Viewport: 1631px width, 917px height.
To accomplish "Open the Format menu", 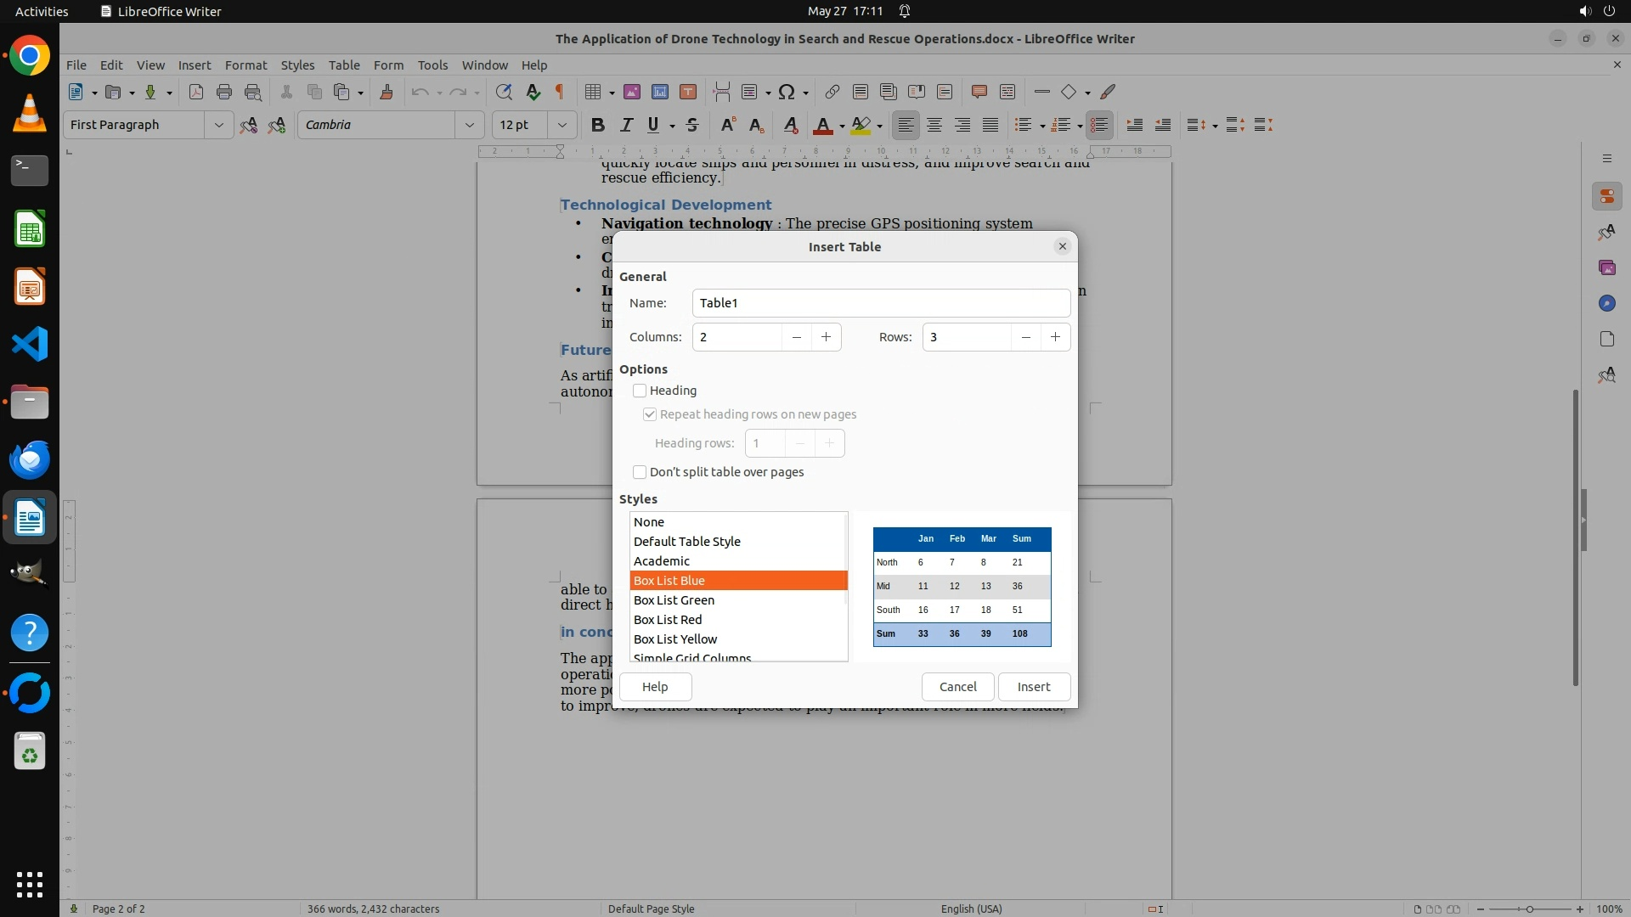I will coord(245,65).
